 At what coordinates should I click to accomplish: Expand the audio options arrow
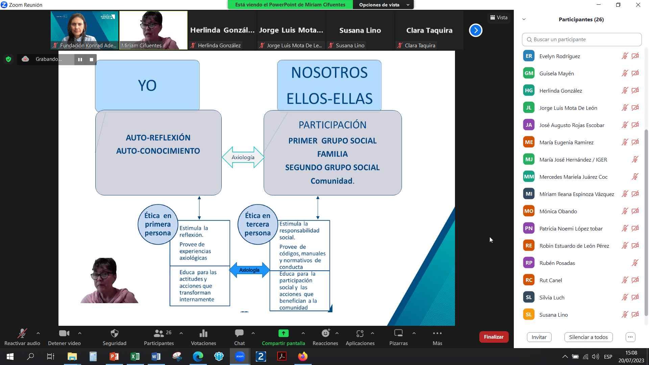pos(38,333)
